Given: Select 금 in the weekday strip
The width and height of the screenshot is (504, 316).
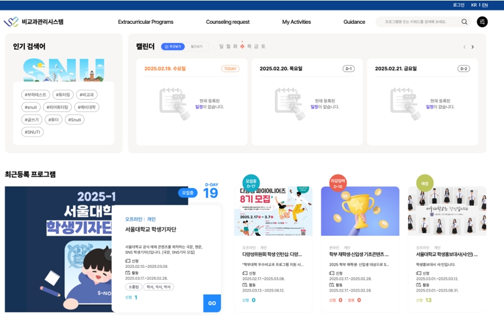Looking at the screenshot, I should (256, 46).
